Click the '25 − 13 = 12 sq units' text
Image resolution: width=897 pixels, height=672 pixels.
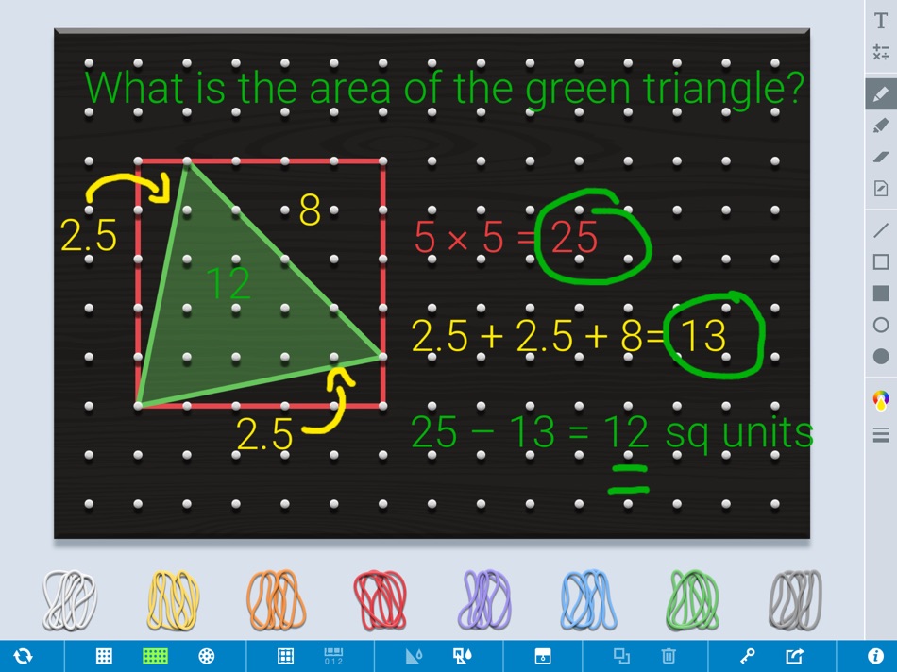click(x=612, y=433)
